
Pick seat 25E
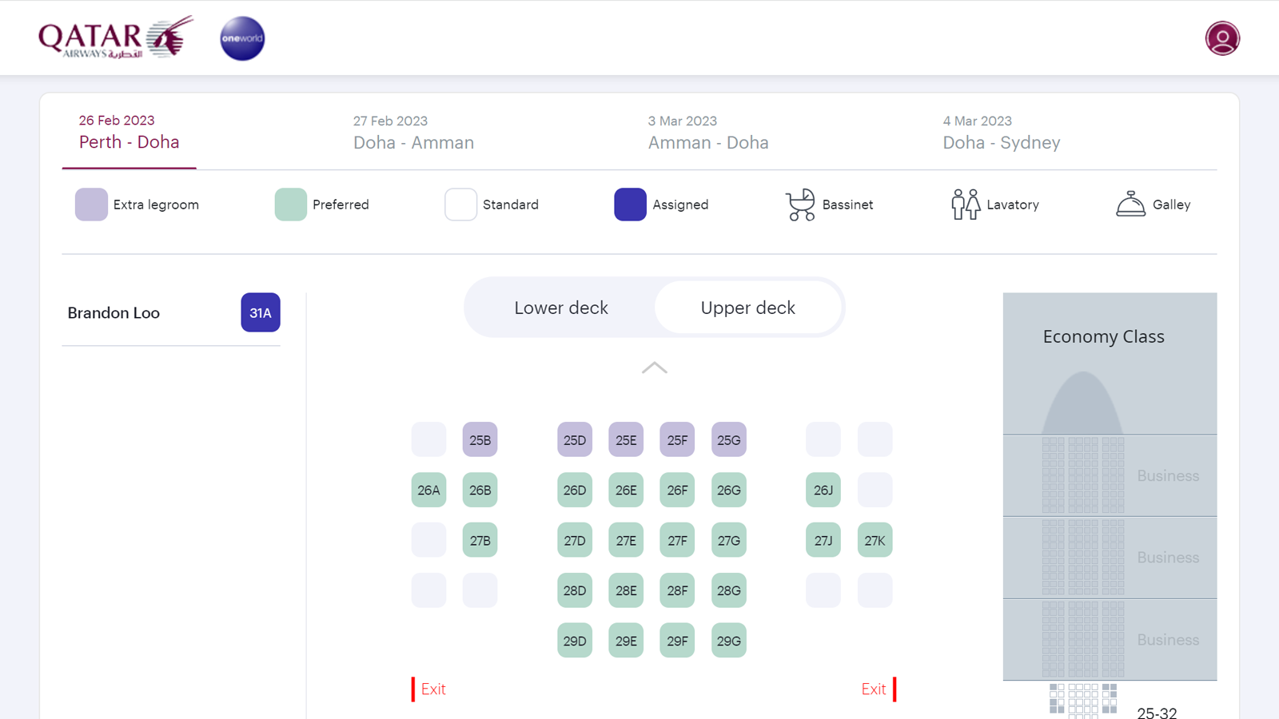pyautogui.click(x=626, y=439)
